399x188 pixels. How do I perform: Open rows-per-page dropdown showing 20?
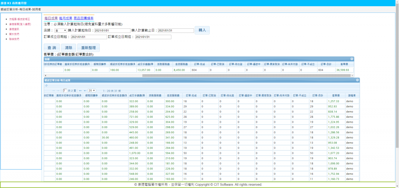92,90
